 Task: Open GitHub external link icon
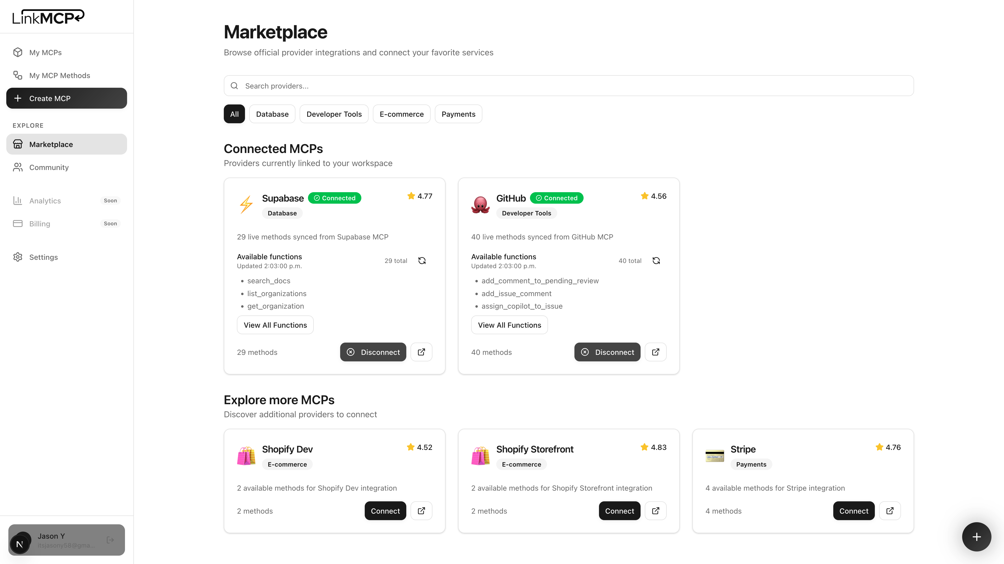point(655,352)
